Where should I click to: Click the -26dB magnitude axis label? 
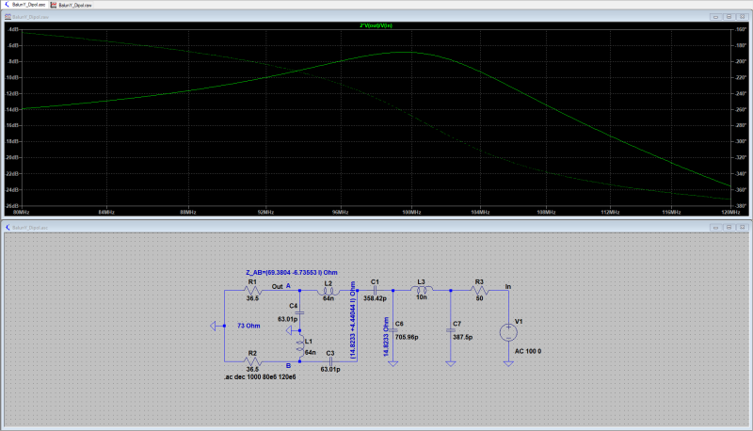(13, 206)
